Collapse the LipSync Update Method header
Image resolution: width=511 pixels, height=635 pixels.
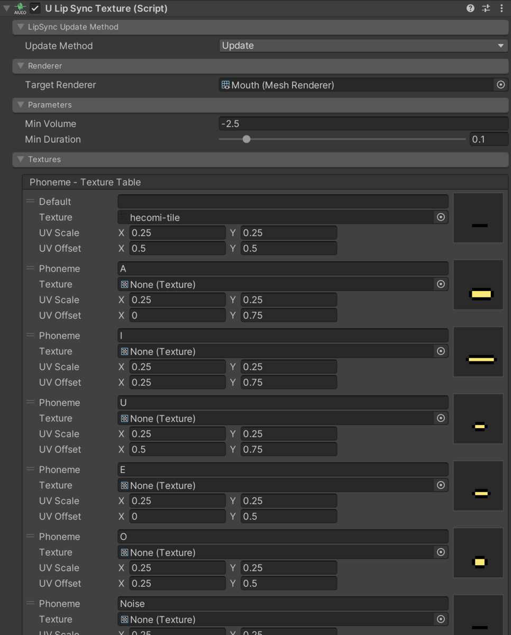click(x=20, y=26)
